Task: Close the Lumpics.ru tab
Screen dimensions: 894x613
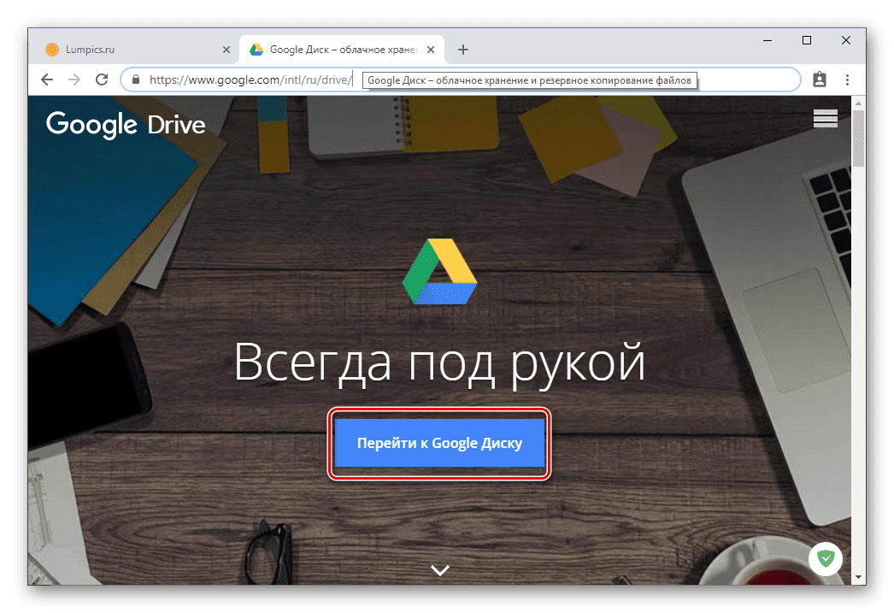Action: coord(226,50)
